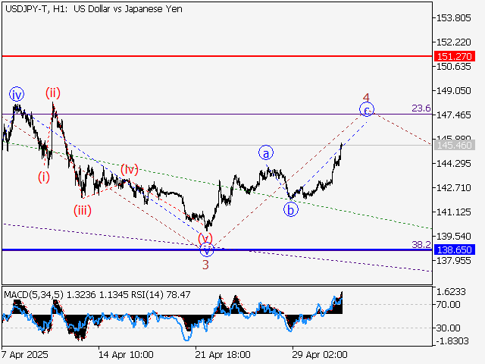Image resolution: width=485 pixels, height=364 pixels.
Task: Click the circled wave iv label
Action: tap(17, 95)
